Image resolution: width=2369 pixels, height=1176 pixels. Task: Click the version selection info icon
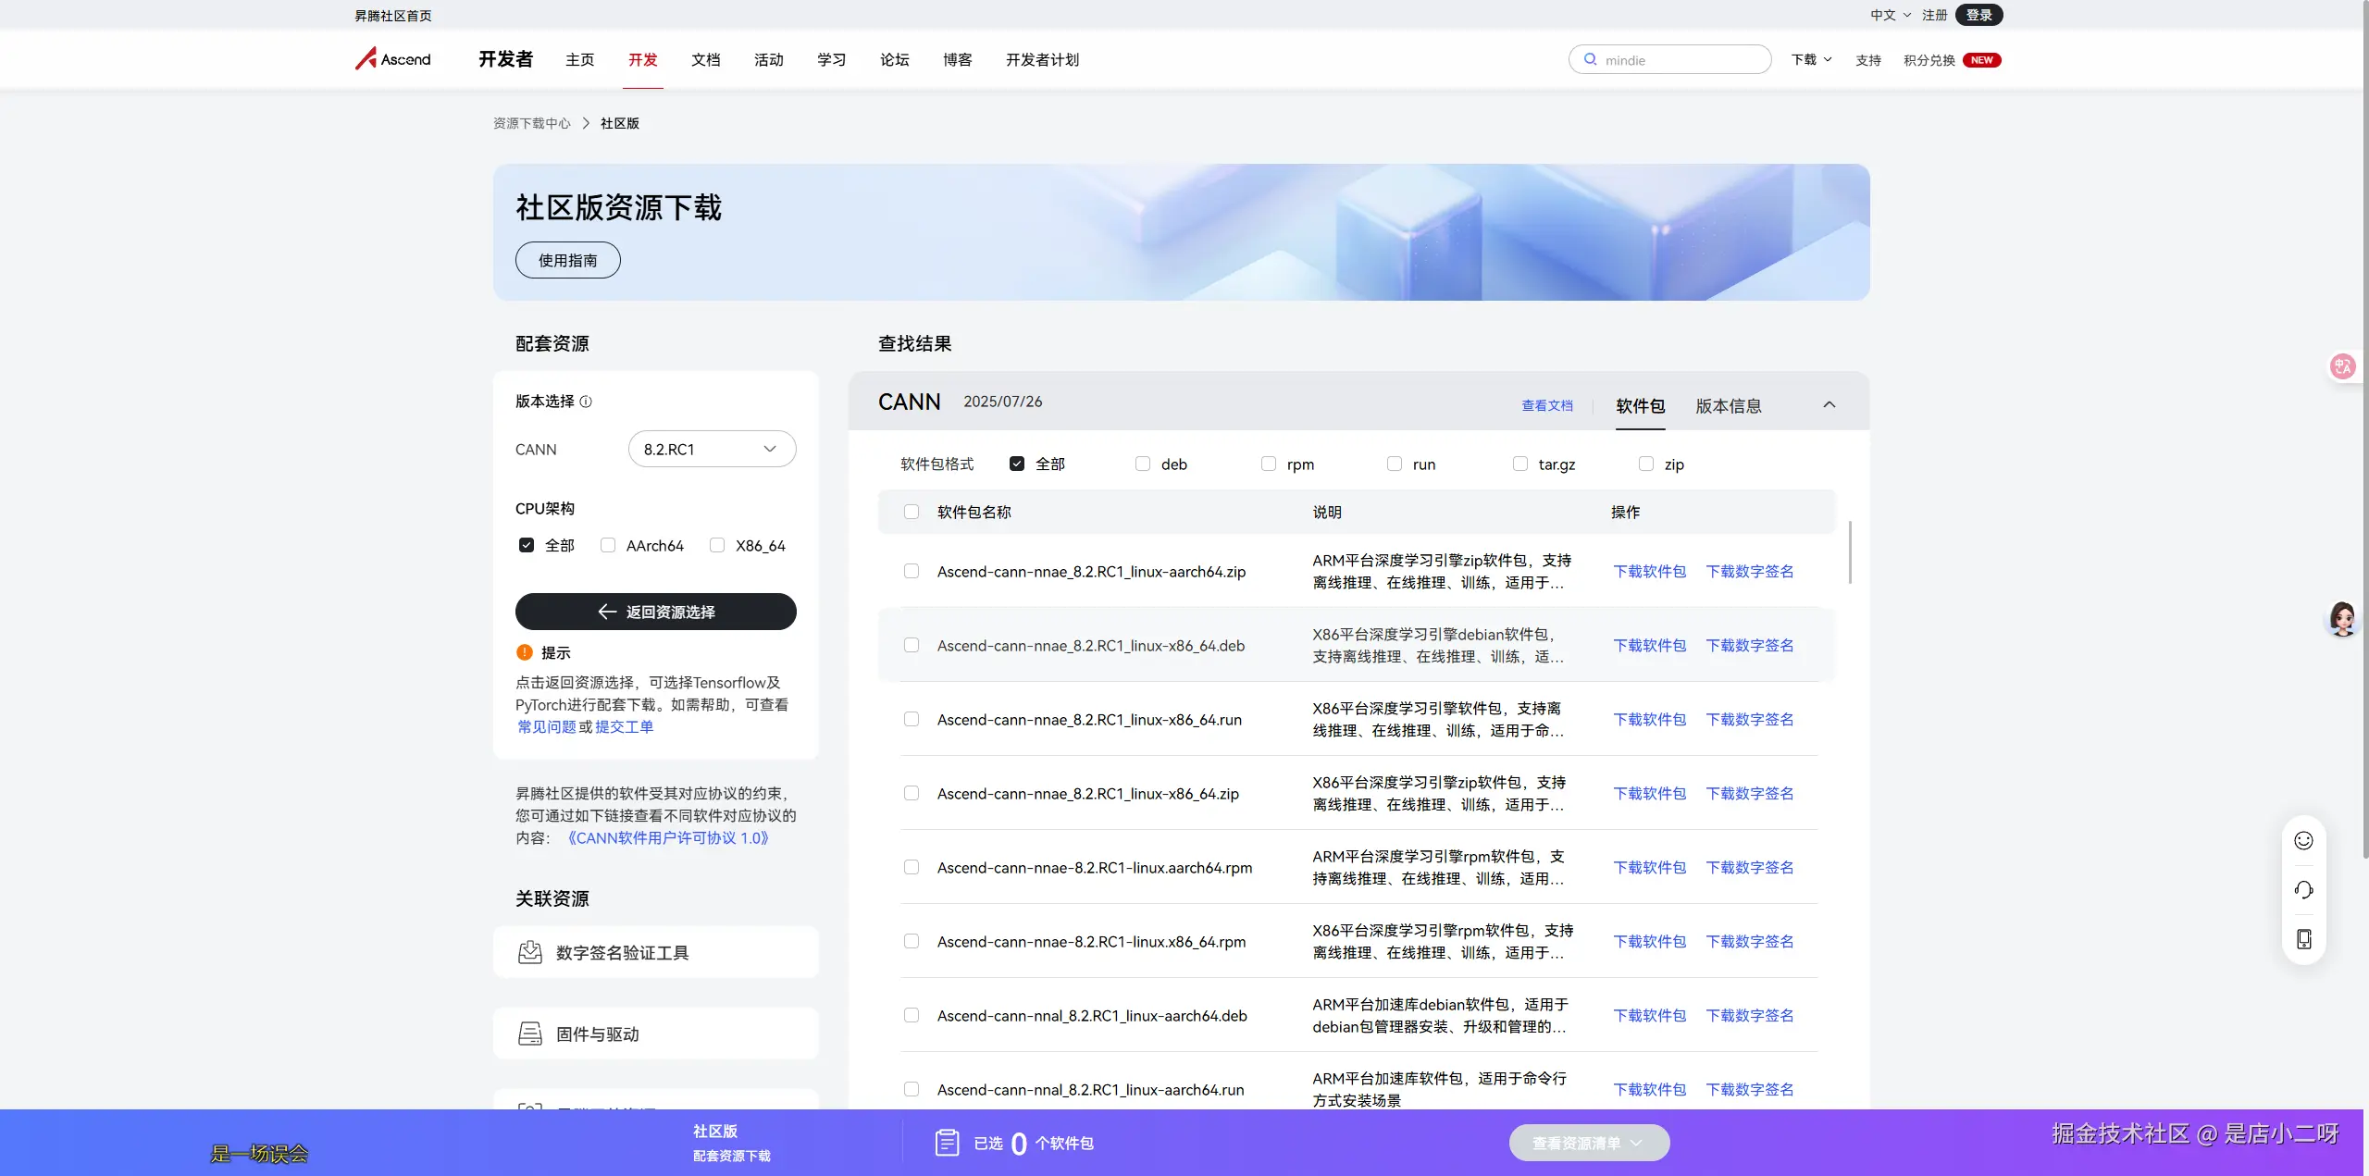(586, 402)
